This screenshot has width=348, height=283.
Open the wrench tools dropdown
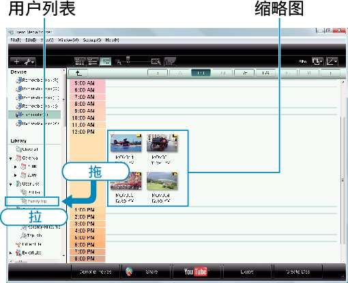coord(29,62)
